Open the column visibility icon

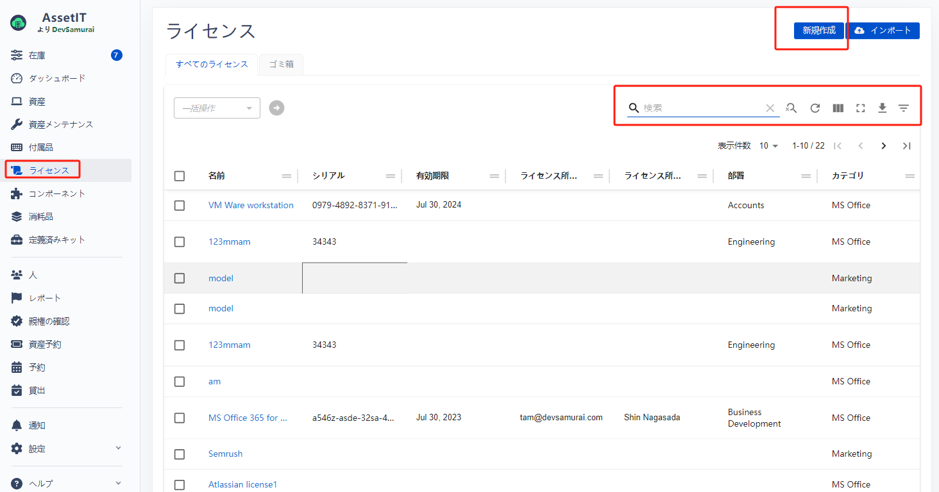tap(838, 108)
